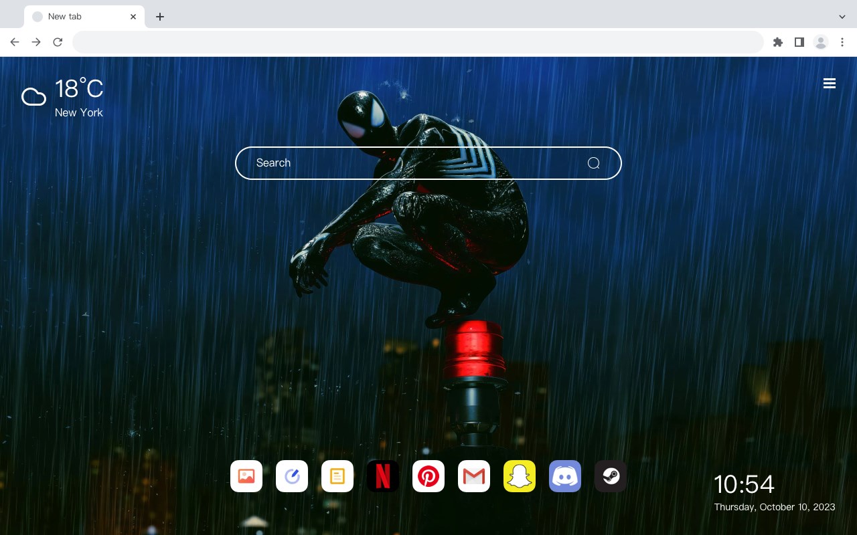Viewport: 857px width, 535px height.
Task: Launch the Pinterest shortcut
Action: click(428, 476)
